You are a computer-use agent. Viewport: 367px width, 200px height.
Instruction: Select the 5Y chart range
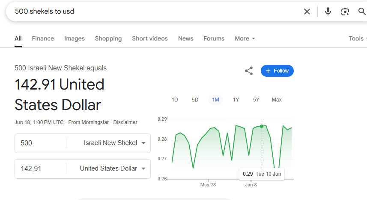coord(256,100)
